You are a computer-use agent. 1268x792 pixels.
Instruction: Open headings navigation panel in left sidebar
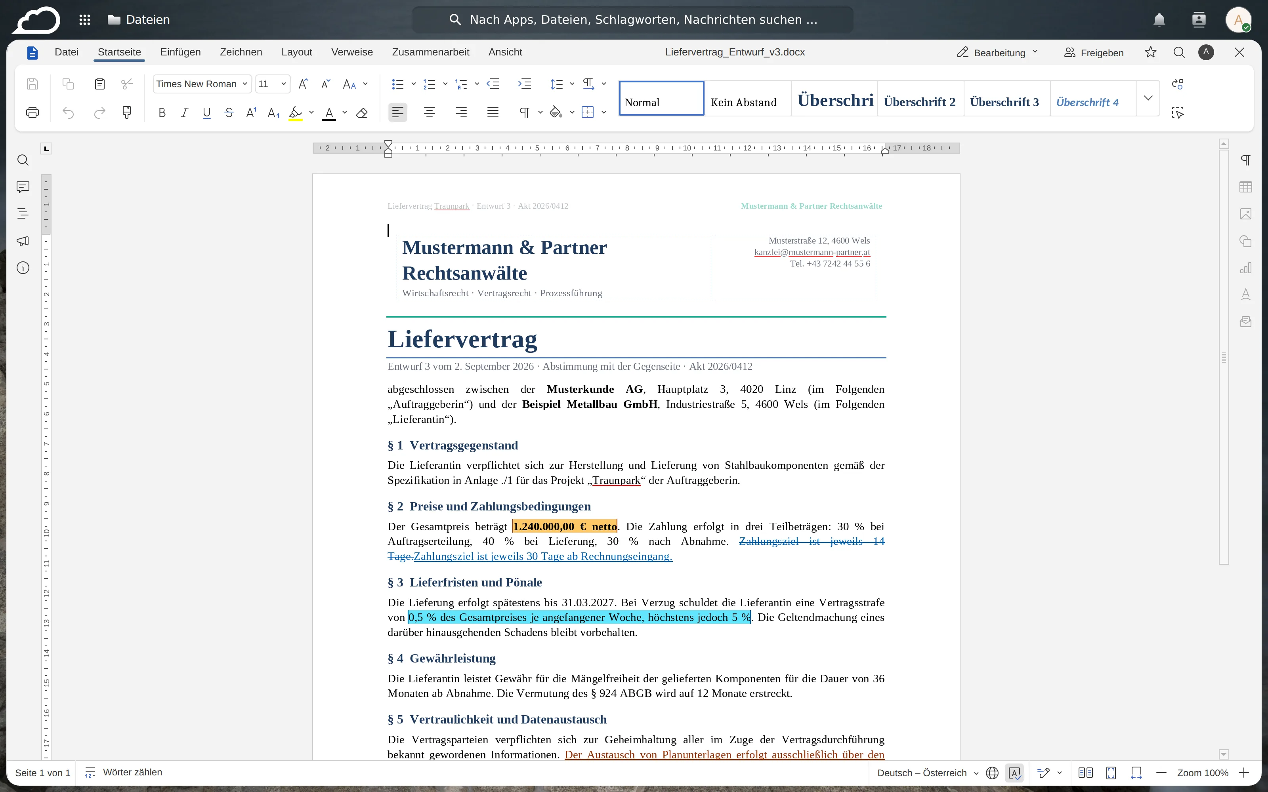click(23, 214)
